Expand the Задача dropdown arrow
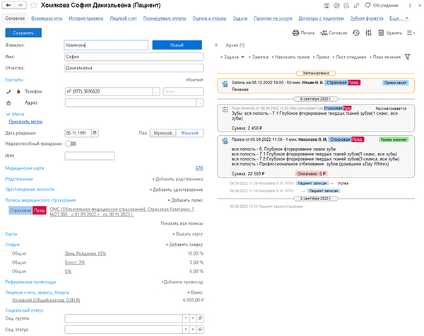 click(x=243, y=57)
